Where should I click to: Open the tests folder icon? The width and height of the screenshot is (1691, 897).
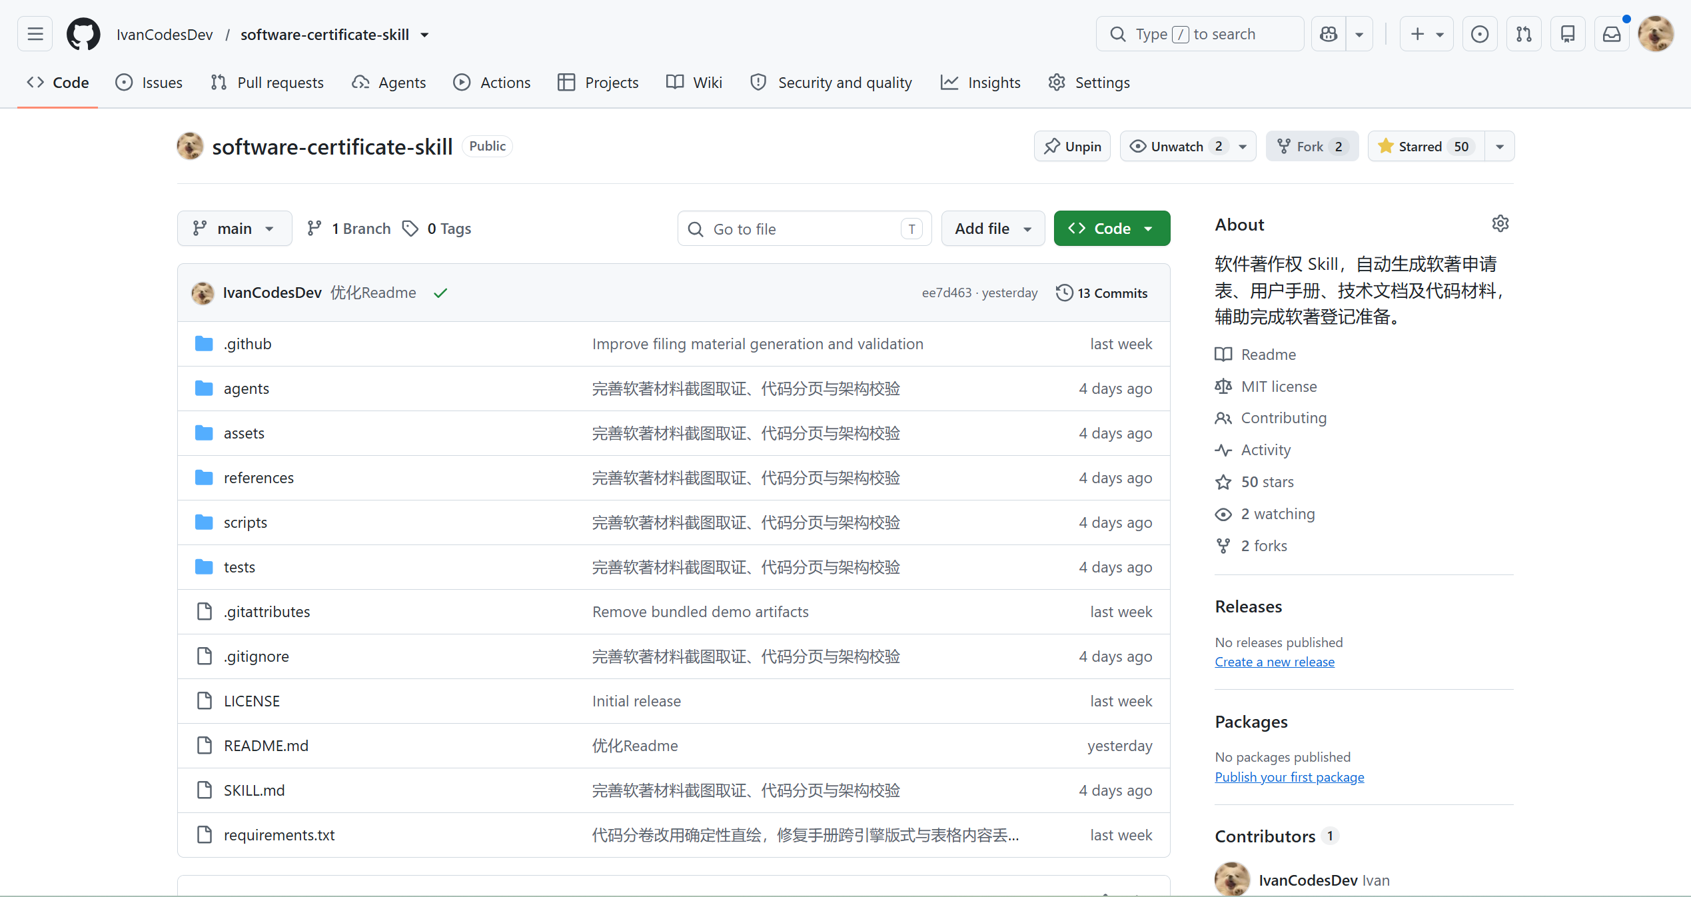tap(204, 567)
